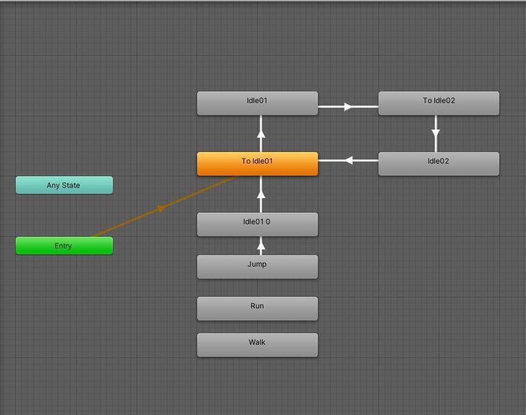Click the green Entry node
Viewport: 526px width, 415px height.
(x=64, y=245)
